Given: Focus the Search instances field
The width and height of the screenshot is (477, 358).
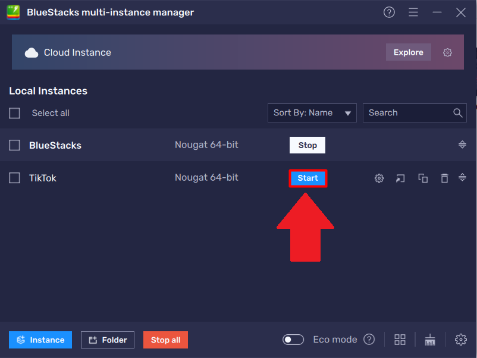Looking at the screenshot, I should pyautogui.click(x=415, y=113).
